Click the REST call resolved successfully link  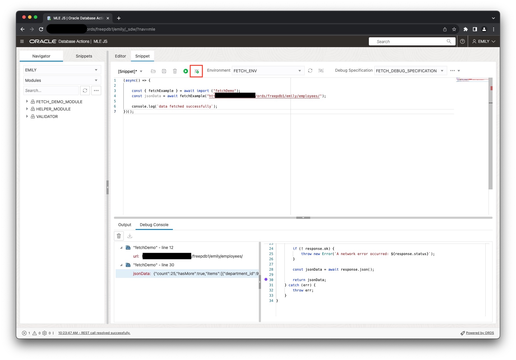pos(94,333)
